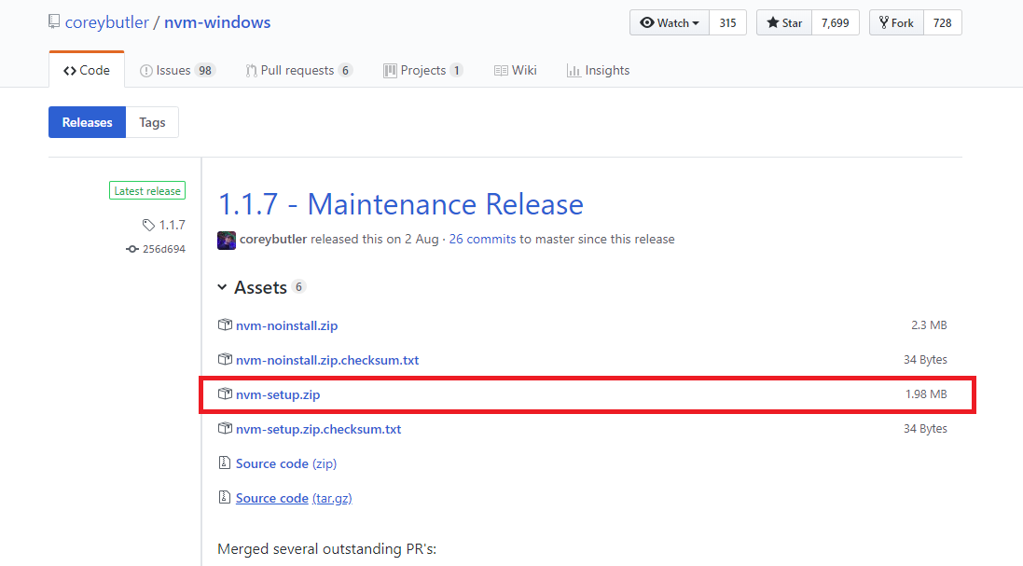The image size is (1023, 566).
Task: Open the 26 commits comparison link
Action: [482, 239]
